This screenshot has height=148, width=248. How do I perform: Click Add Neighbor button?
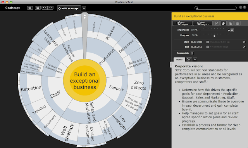tap(203, 23)
